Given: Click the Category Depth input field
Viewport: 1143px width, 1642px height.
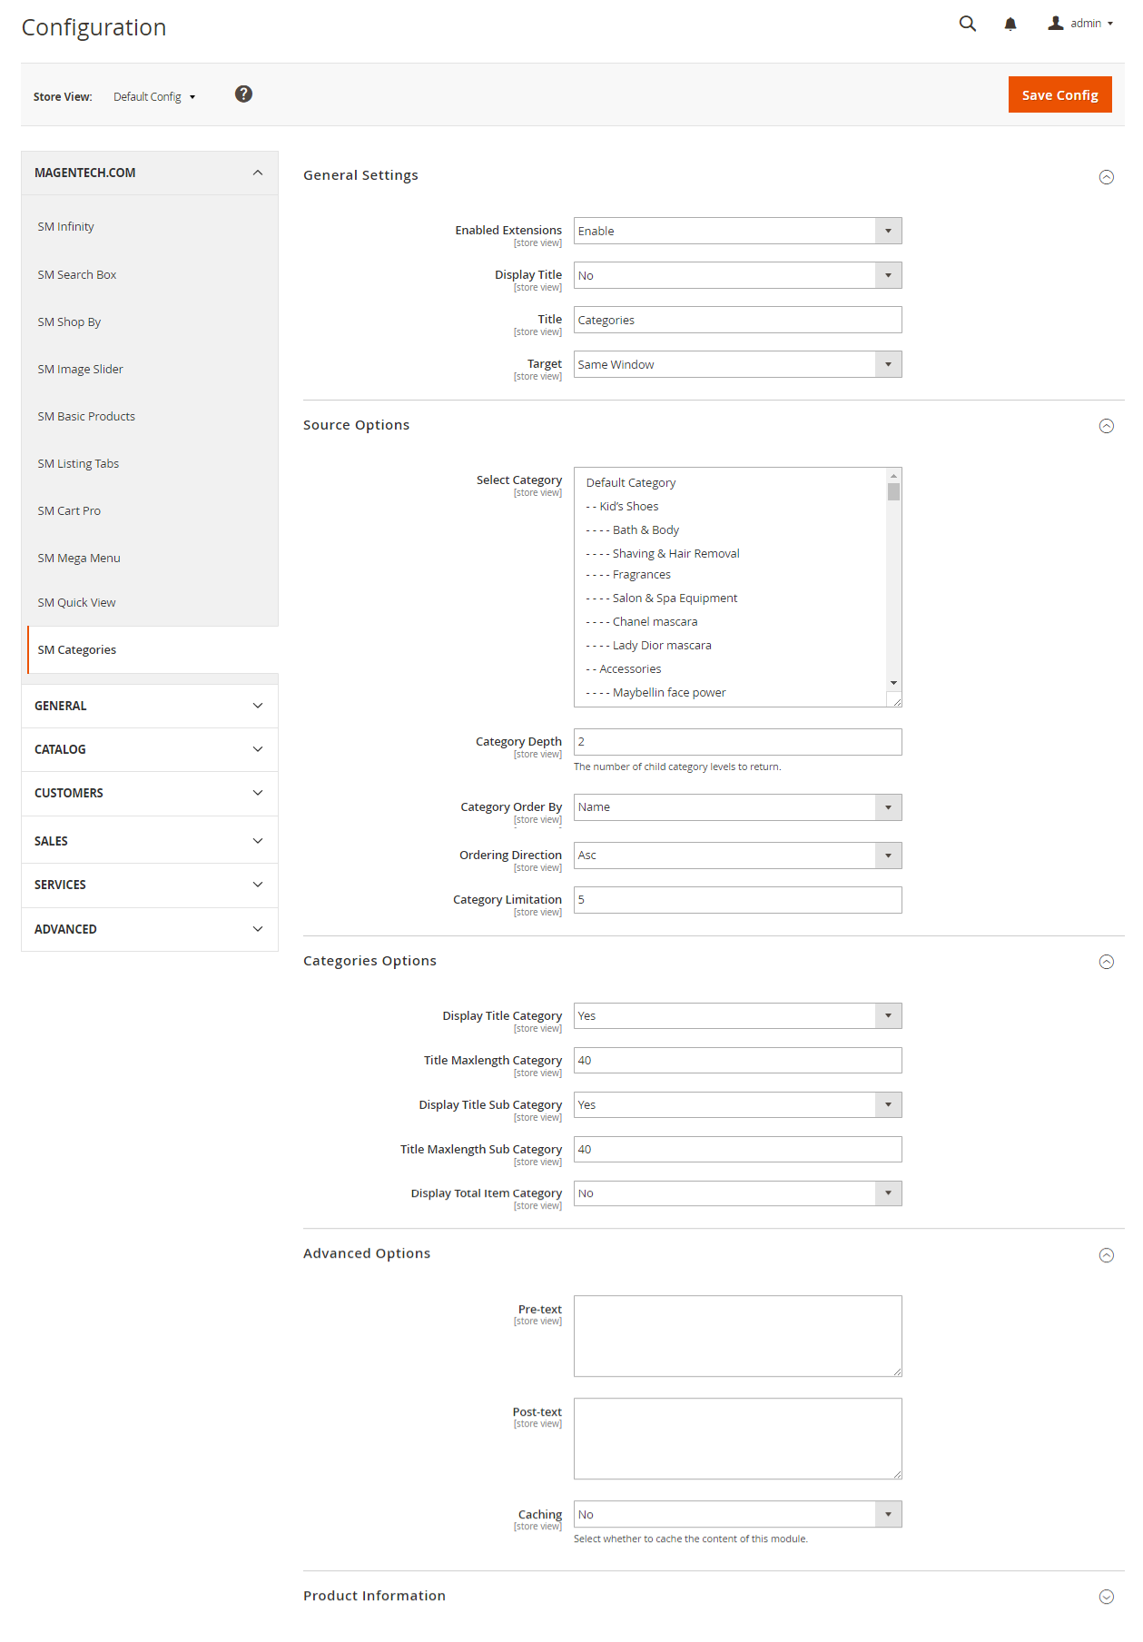Looking at the screenshot, I should 737,742.
